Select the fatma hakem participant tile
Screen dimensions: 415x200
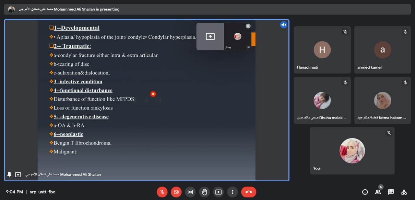382,100
